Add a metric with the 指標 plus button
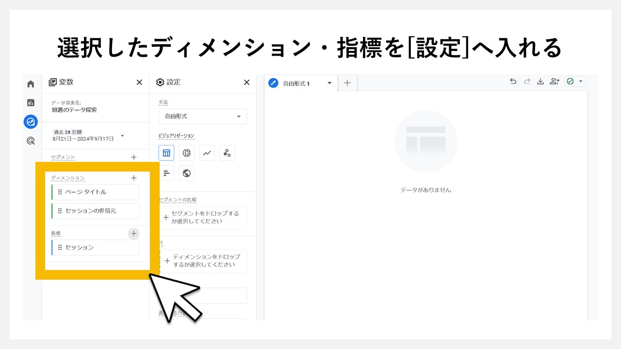 [133, 234]
